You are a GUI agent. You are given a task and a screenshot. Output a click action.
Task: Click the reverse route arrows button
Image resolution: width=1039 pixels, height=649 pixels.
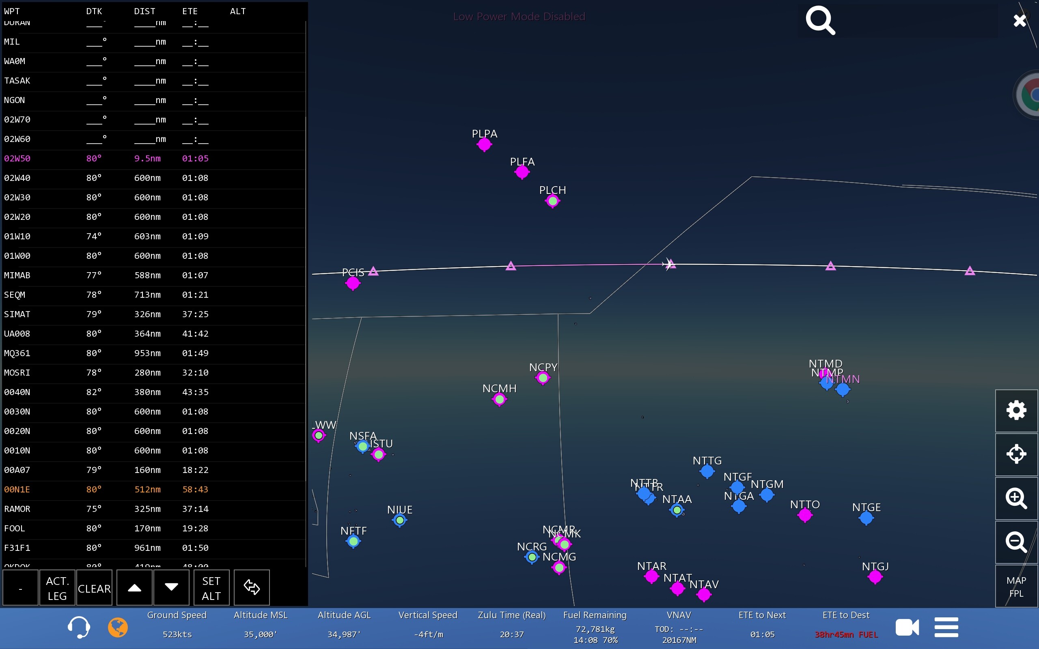pos(252,588)
